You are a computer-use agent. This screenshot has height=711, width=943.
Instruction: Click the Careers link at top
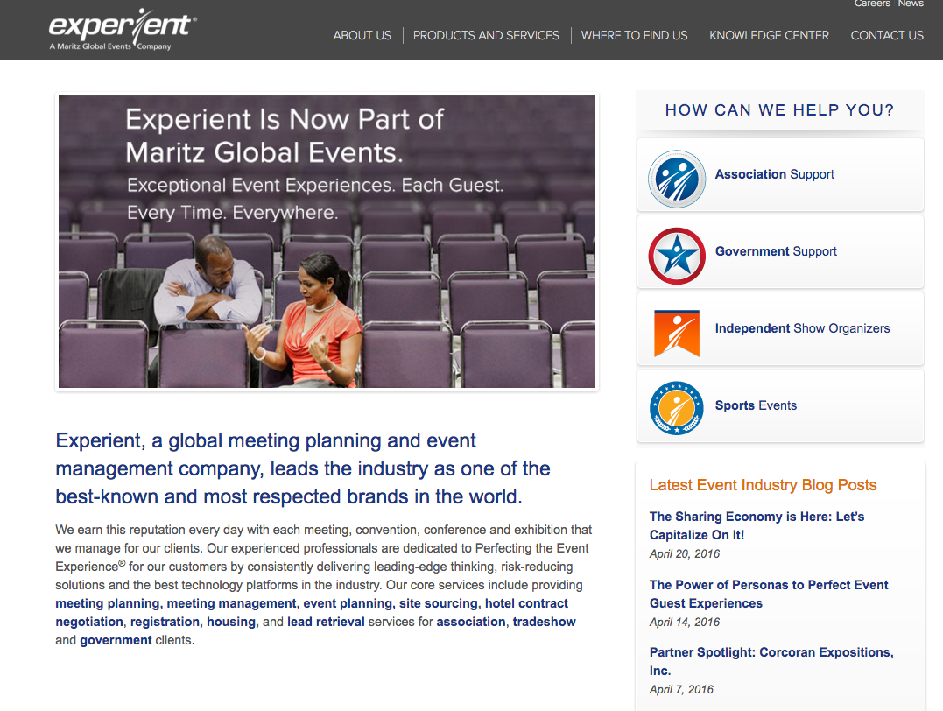tap(872, 4)
